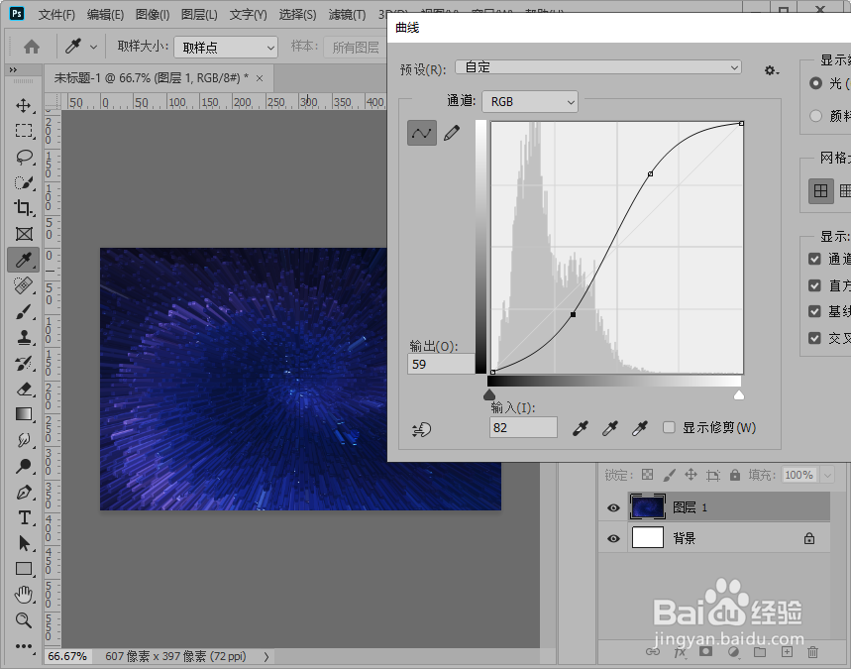The width and height of the screenshot is (851, 669).
Task: Uncheck the 交叉线 checkbox
Action: point(814,338)
